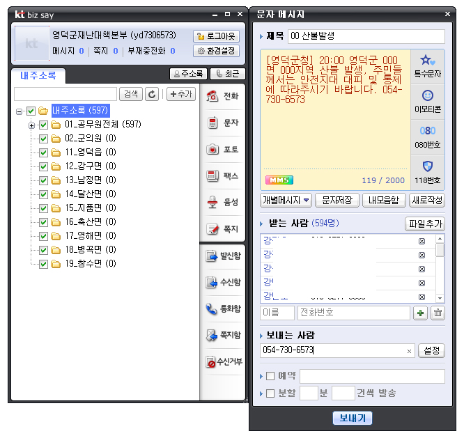Attach a file with 파일추가

[x=425, y=224]
